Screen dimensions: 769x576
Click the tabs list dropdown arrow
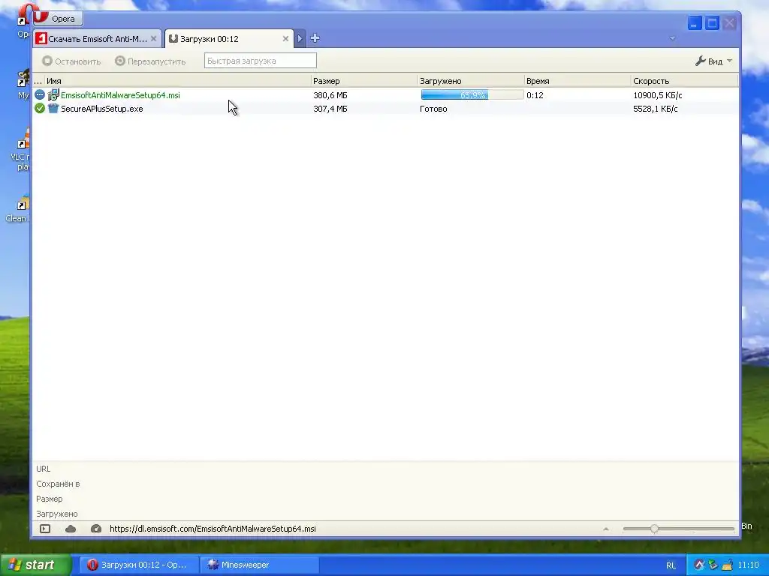672,38
